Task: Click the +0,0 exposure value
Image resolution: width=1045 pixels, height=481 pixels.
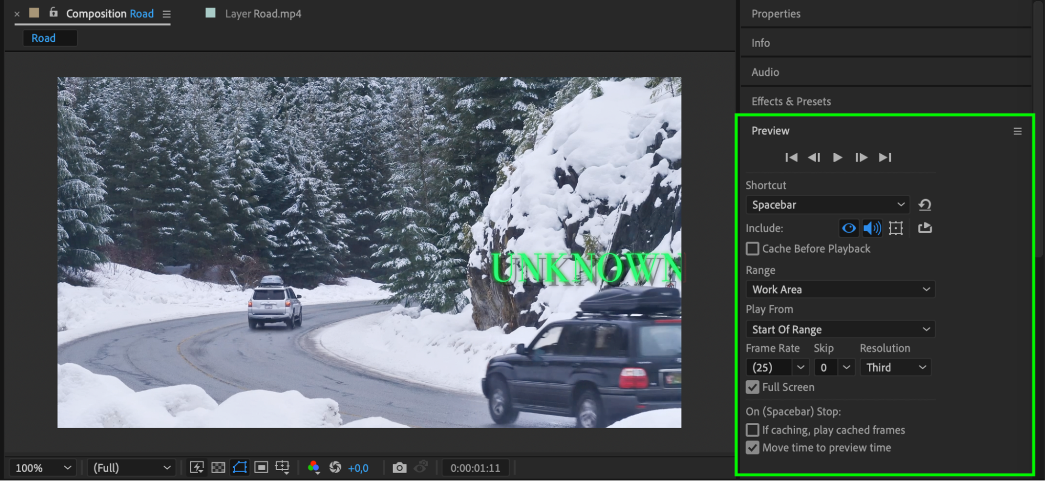Action: (358, 468)
